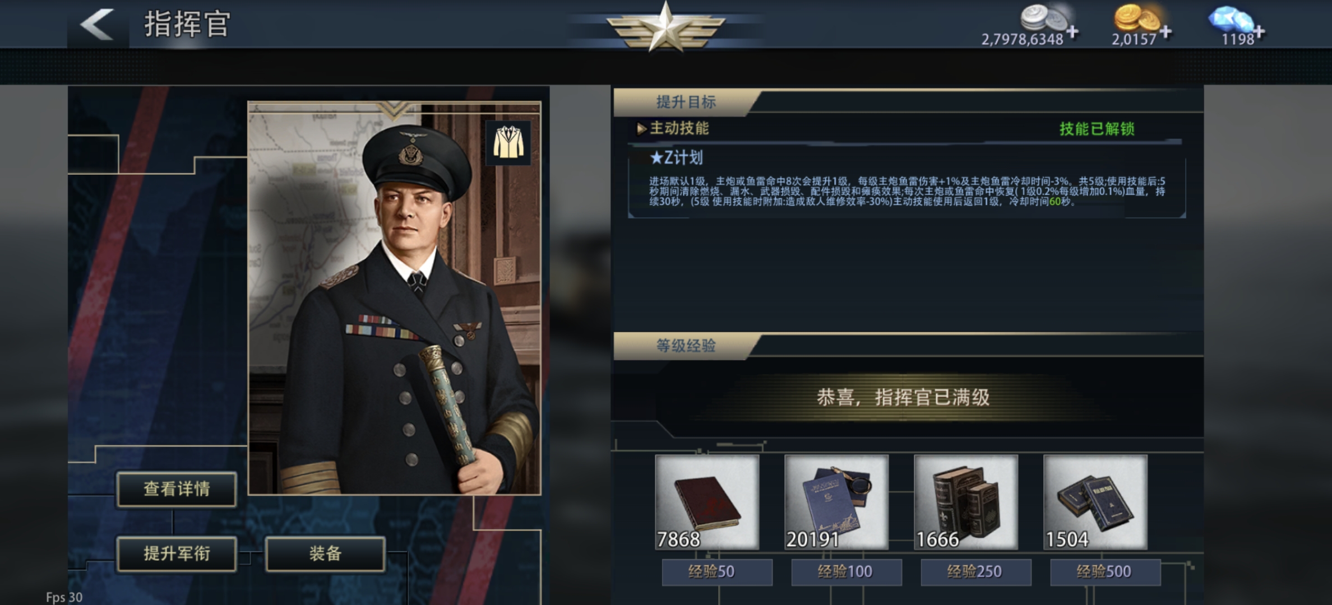
Task: Click the 查看详情 button
Action: [177, 489]
